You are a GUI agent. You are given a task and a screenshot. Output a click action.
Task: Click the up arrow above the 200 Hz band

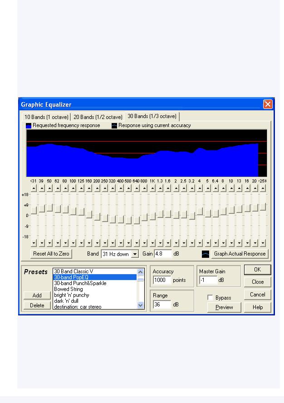click(97, 188)
